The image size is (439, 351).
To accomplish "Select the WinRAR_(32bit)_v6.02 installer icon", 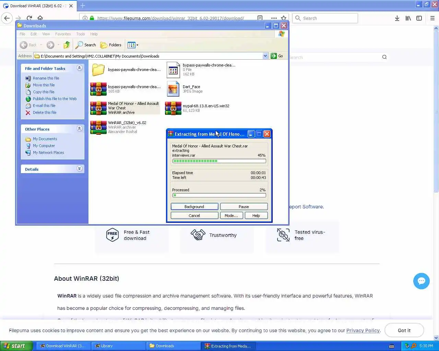I will [98, 127].
